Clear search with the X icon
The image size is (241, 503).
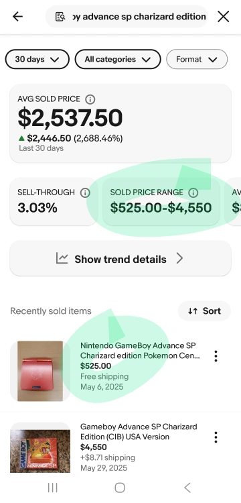tap(223, 16)
